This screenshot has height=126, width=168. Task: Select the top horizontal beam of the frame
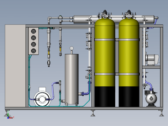[94, 26]
